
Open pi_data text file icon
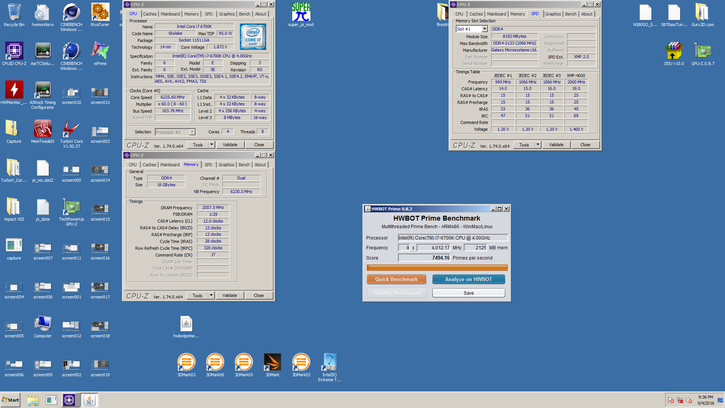click(43, 210)
